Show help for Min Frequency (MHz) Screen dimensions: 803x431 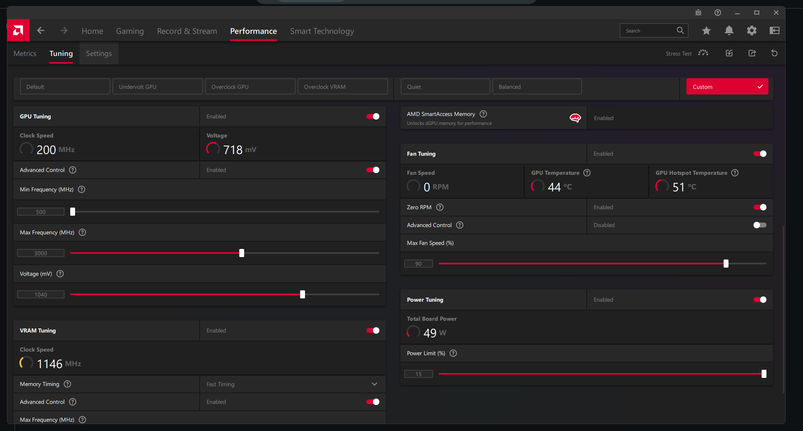click(82, 189)
